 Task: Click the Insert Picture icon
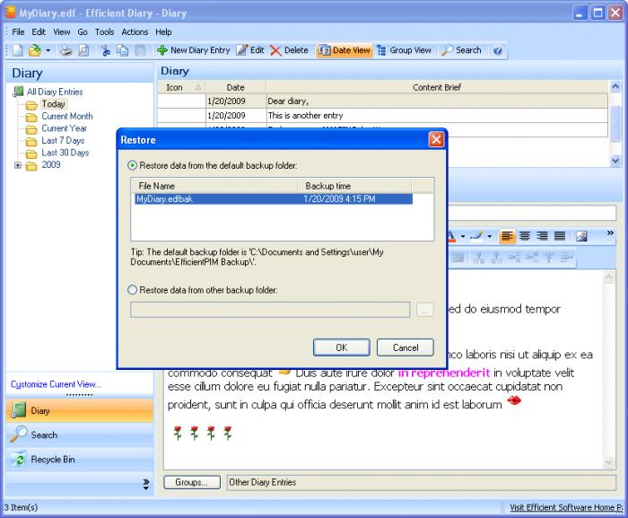581,236
